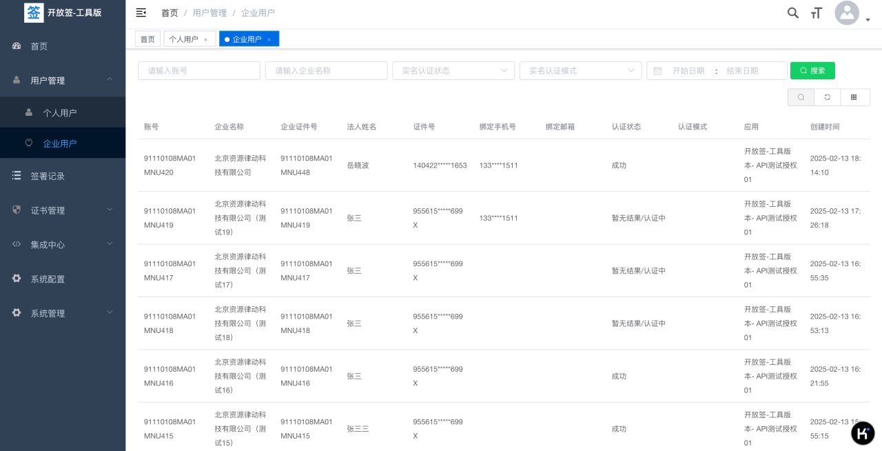The height and width of the screenshot is (451, 882).
Task: Click the 企业用户 lightbulb icon in the sidebar
Action: [x=29, y=143]
